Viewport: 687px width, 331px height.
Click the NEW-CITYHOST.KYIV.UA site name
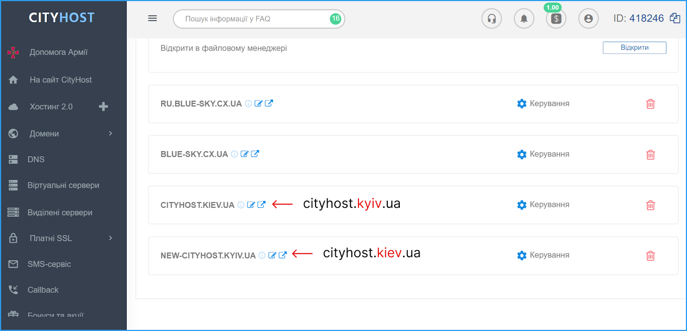[x=208, y=256]
